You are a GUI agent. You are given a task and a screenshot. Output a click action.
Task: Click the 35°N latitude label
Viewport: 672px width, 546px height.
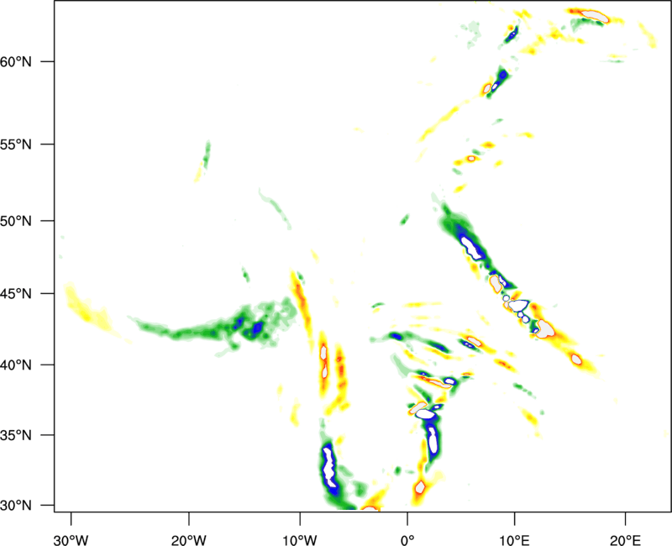(16, 435)
